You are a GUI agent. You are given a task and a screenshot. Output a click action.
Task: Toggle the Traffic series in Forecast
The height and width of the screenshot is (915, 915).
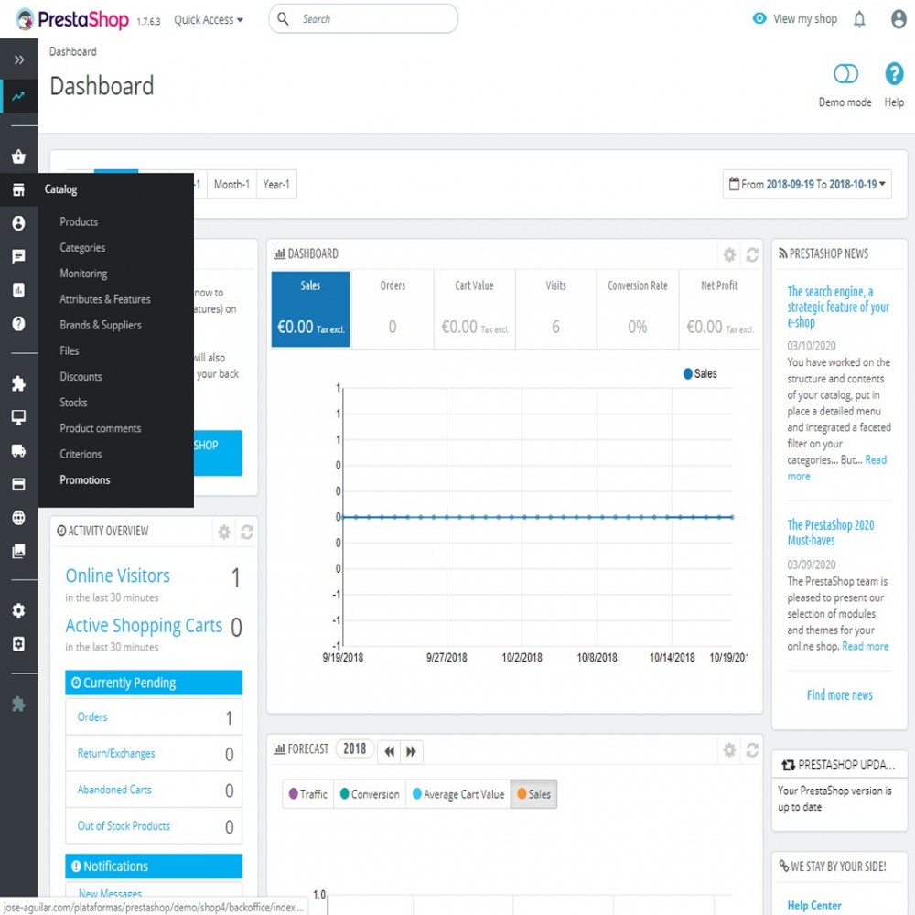[x=307, y=794]
